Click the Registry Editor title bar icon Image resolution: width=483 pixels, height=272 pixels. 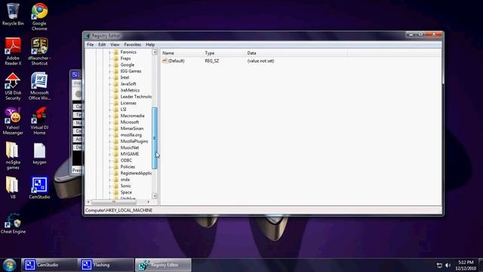pyautogui.click(x=88, y=36)
